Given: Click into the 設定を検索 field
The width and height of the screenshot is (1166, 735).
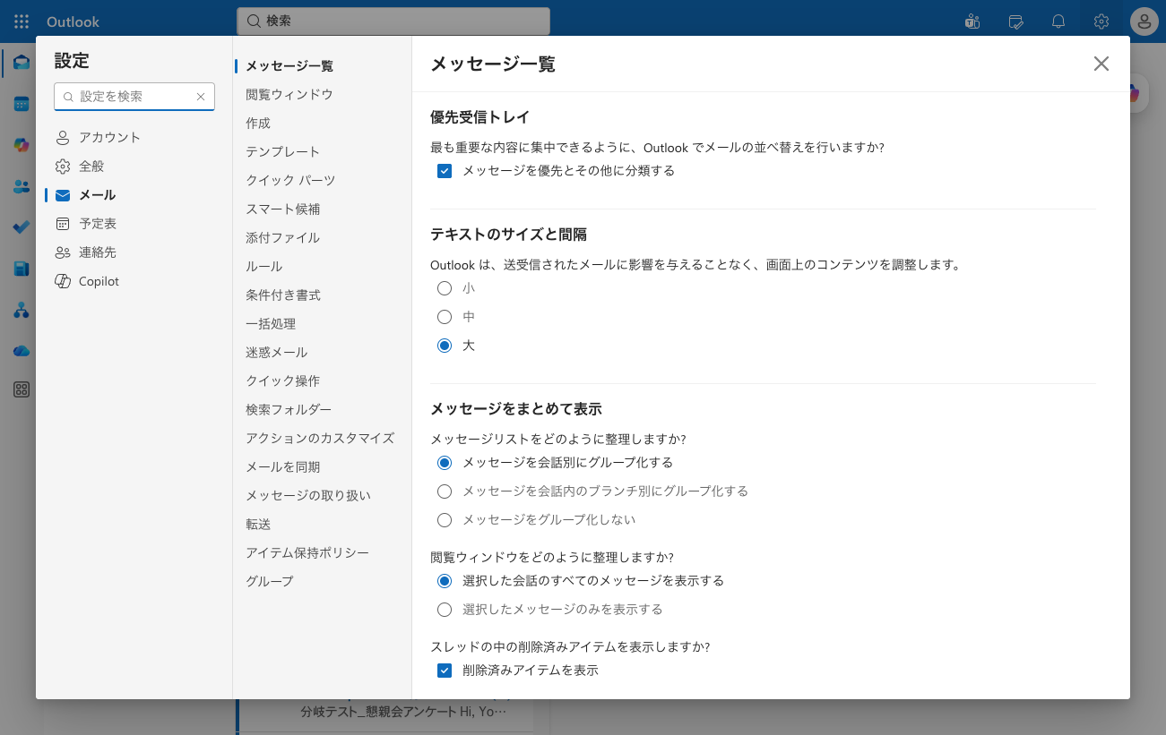Looking at the screenshot, I should tap(134, 97).
